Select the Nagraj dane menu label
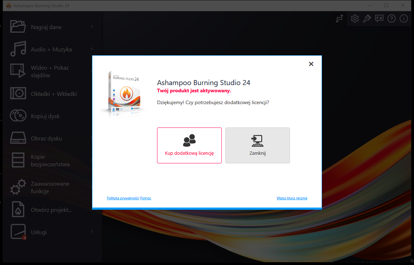This screenshot has height=265, width=414. coord(46,27)
